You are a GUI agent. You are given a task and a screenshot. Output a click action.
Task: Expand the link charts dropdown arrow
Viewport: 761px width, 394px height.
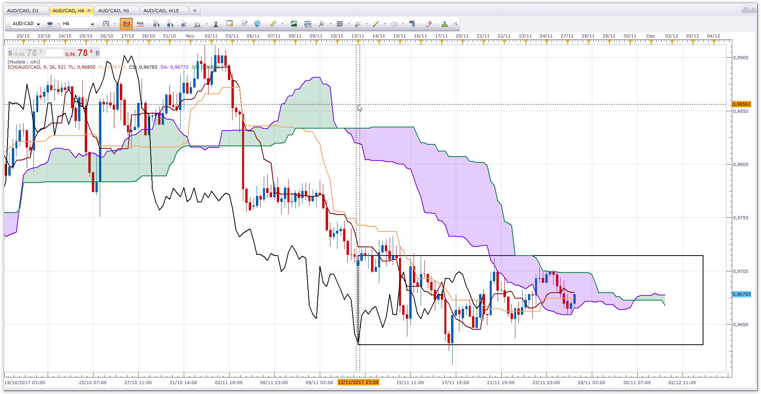tap(58, 24)
